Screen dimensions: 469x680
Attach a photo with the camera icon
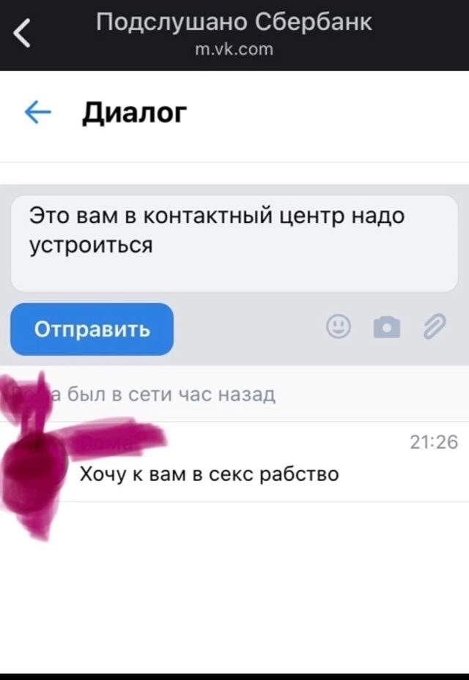[386, 327]
